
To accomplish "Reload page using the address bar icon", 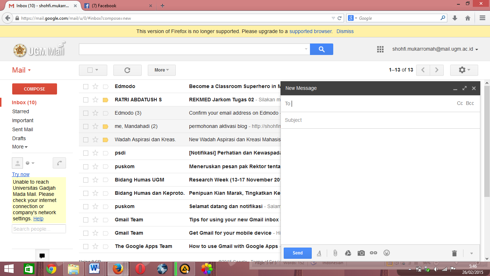I will (x=339, y=18).
